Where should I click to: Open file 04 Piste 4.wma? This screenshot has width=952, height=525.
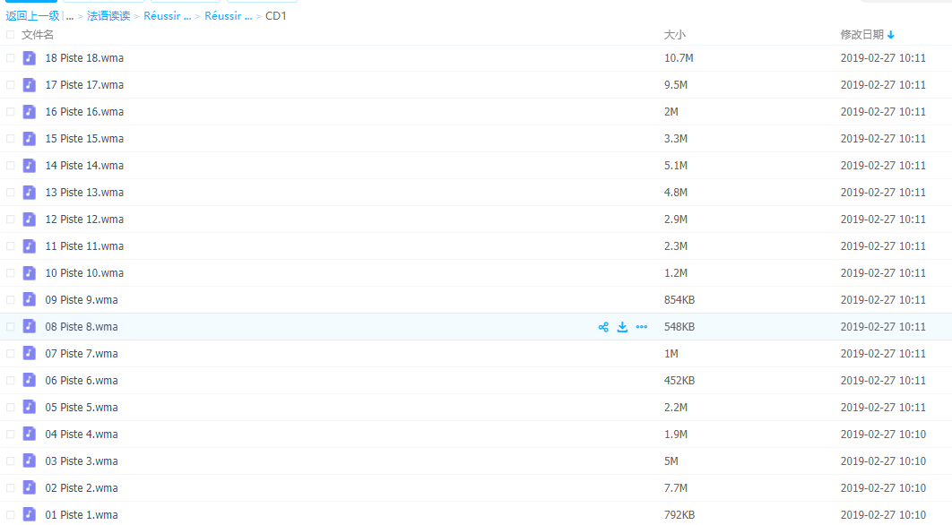(x=82, y=434)
